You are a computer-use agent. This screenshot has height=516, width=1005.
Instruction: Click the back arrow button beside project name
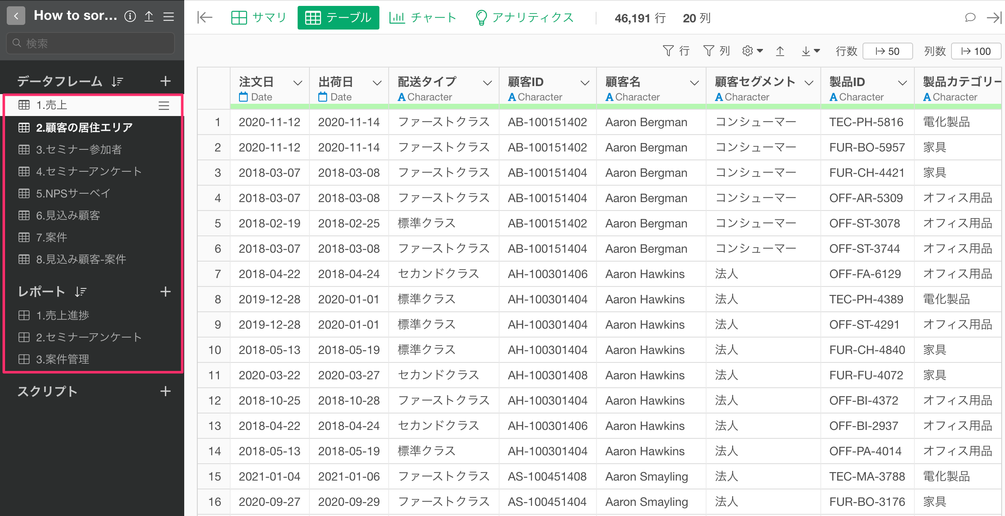pyautogui.click(x=16, y=16)
